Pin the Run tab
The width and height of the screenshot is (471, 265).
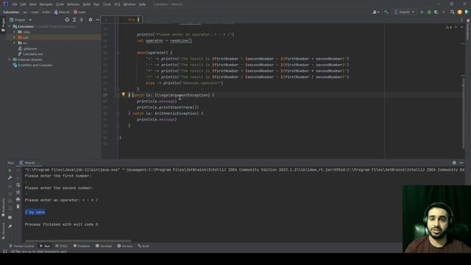(x=10, y=226)
